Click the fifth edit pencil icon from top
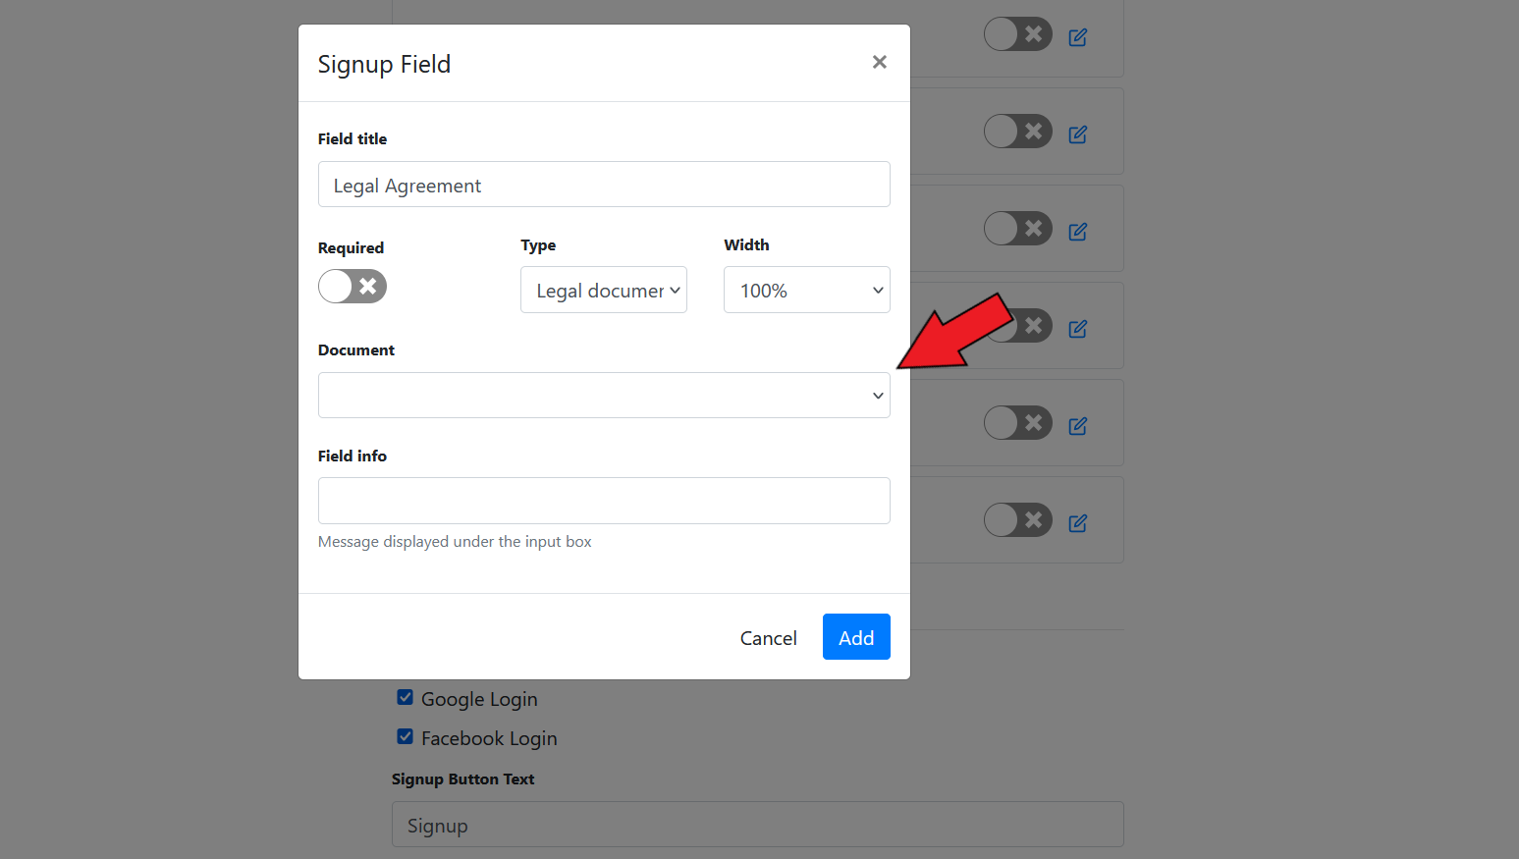This screenshot has width=1519, height=859. pyautogui.click(x=1077, y=426)
